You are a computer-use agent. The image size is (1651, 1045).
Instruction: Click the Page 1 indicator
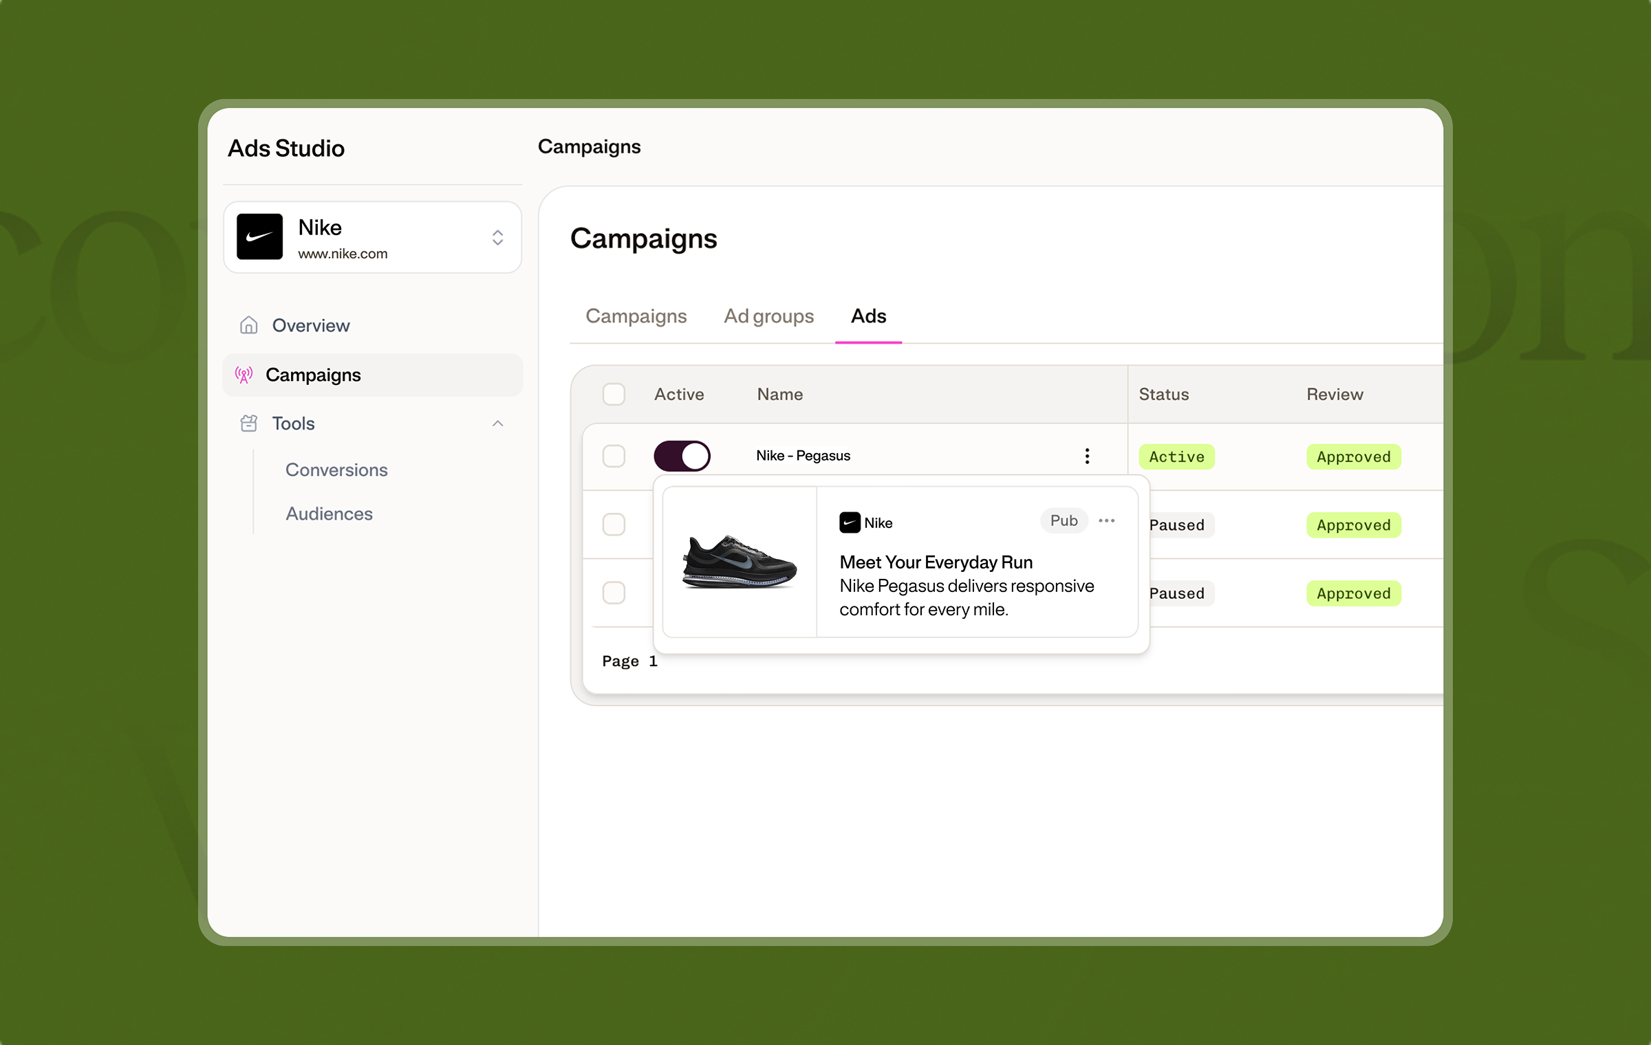[629, 661]
